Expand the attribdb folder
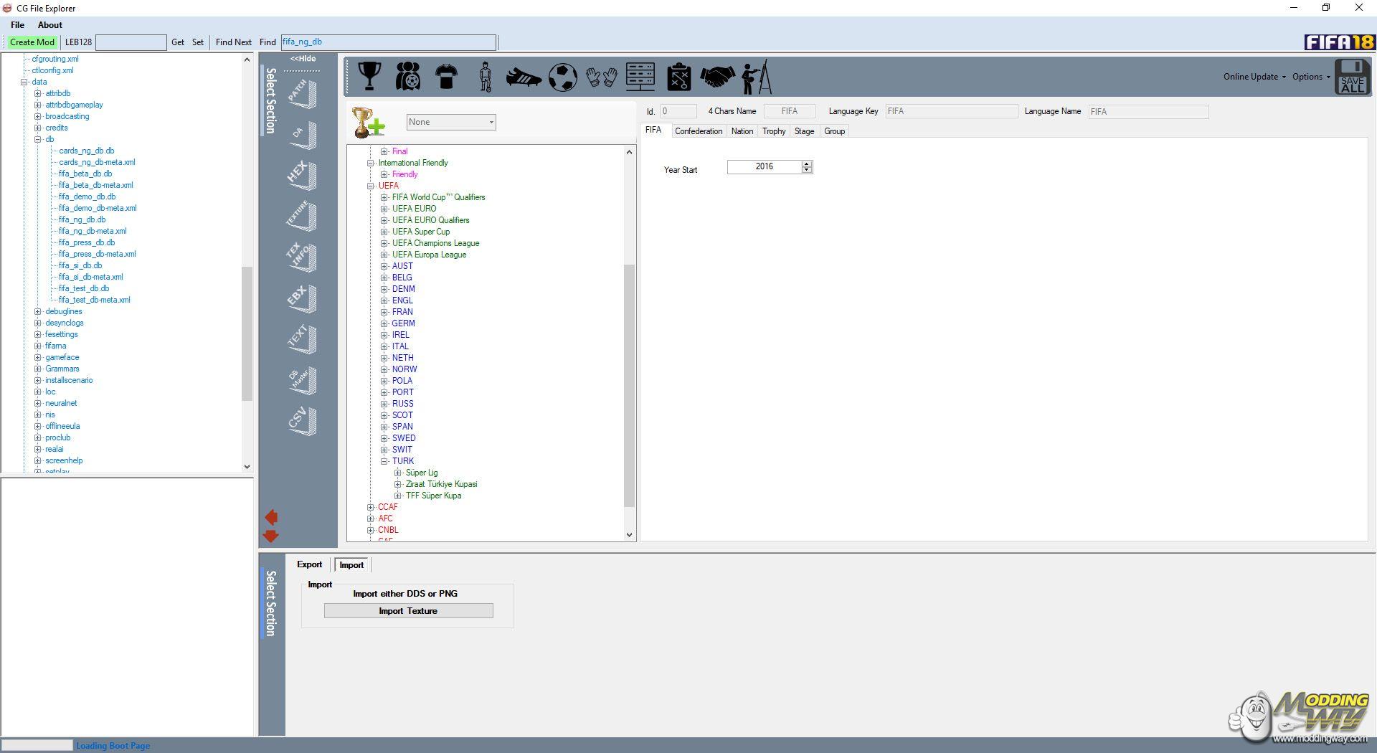 click(x=38, y=93)
